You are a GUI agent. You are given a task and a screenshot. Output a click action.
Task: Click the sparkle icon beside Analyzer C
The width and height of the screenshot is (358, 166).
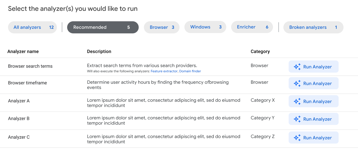coord(297,137)
